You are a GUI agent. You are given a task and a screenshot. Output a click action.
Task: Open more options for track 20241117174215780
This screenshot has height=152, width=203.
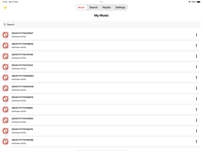pyautogui.click(x=196, y=56)
